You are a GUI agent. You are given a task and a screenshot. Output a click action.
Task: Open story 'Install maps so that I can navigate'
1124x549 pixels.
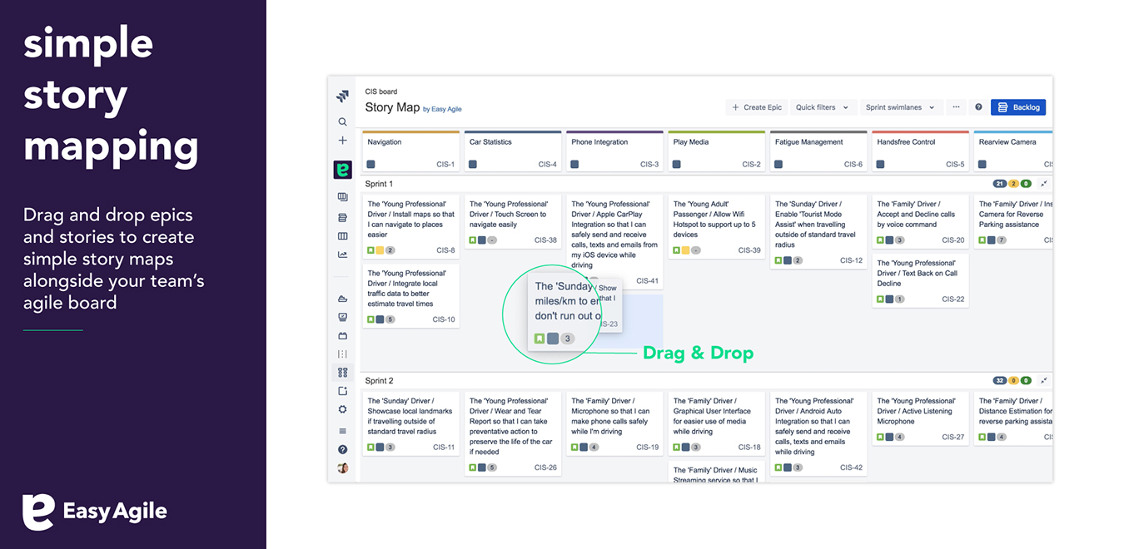(x=410, y=227)
